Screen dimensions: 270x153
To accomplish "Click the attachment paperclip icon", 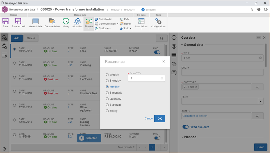I will click(174, 64).
